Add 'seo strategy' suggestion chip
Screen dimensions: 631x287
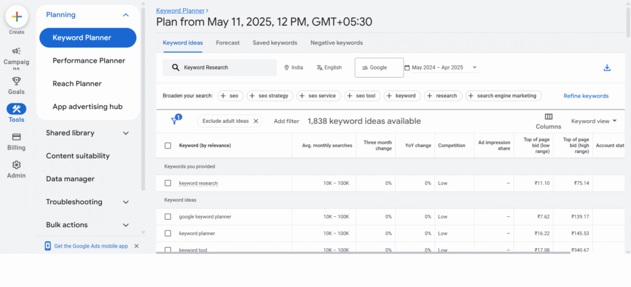[x=270, y=95]
